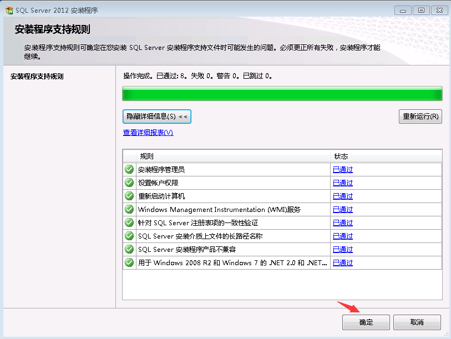Open 已通过 status for 重新启动计算机
Image resolution: width=451 pixels, height=339 pixels.
(343, 196)
